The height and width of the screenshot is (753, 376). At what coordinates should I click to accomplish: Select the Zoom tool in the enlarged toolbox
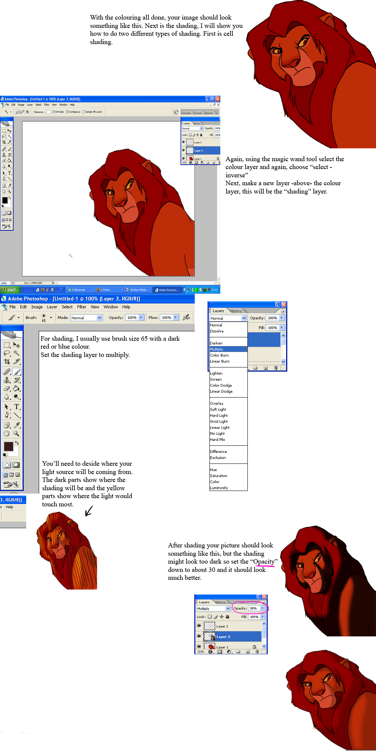pos(17,434)
